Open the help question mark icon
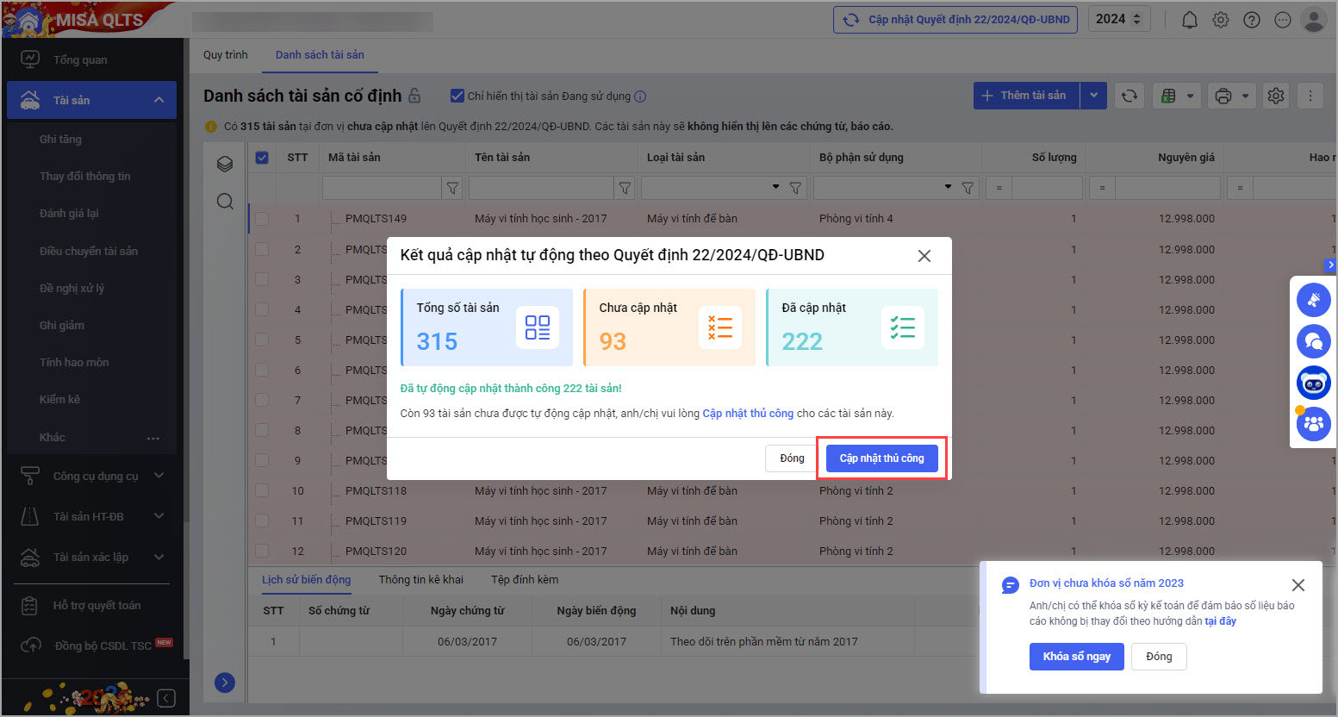The height and width of the screenshot is (717, 1338). point(1252,20)
